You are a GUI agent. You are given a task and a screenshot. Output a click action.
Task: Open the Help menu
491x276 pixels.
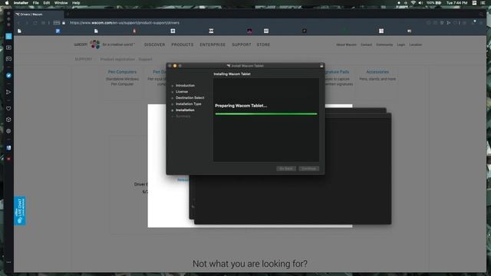76,3
